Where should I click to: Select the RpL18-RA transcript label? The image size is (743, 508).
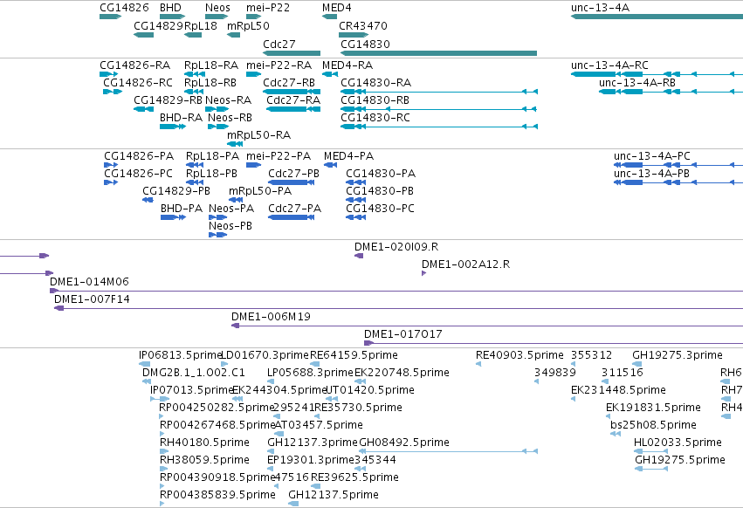[211, 65]
